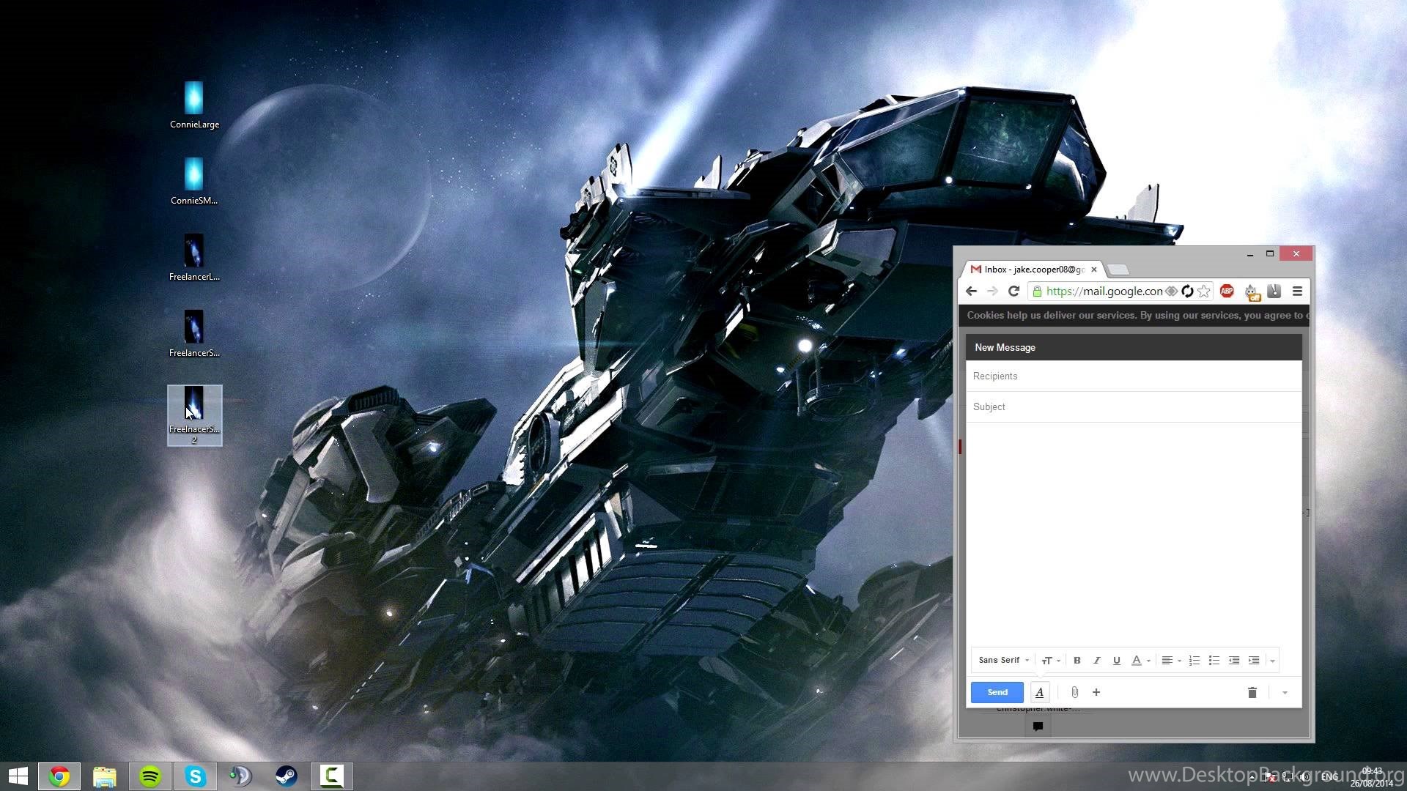Click the message body area
This screenshot has height=791, width=1407.
[1134, 533]
